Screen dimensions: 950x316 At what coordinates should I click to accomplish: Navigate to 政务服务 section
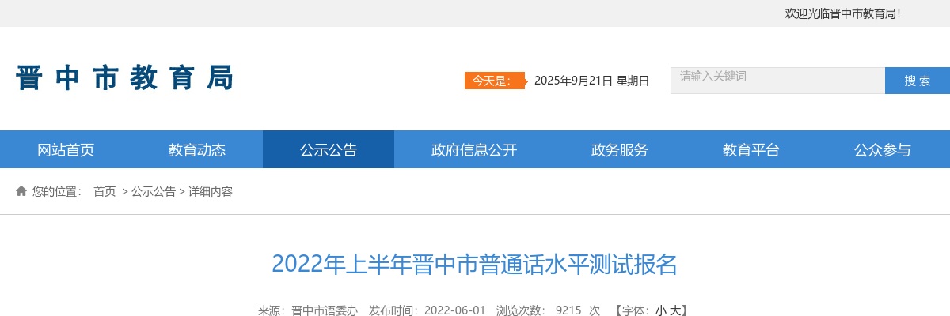620,149
